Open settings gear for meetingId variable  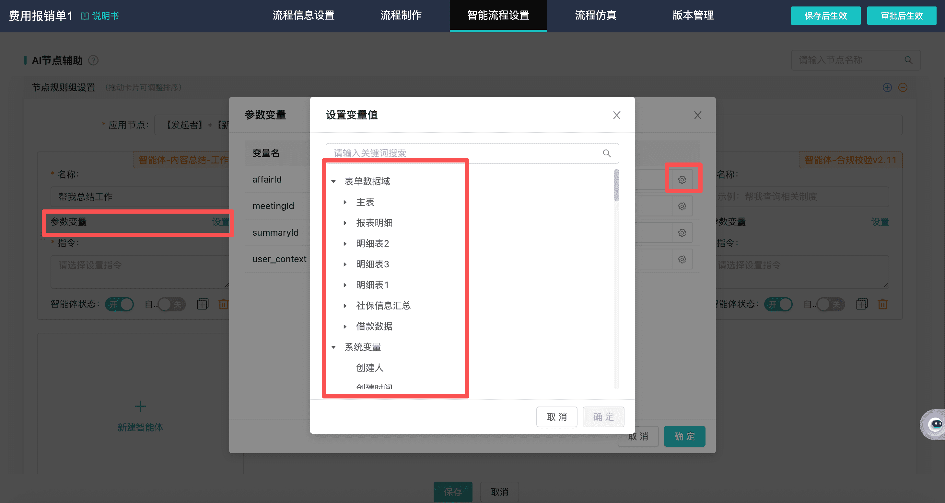click(x=682, y=206)
